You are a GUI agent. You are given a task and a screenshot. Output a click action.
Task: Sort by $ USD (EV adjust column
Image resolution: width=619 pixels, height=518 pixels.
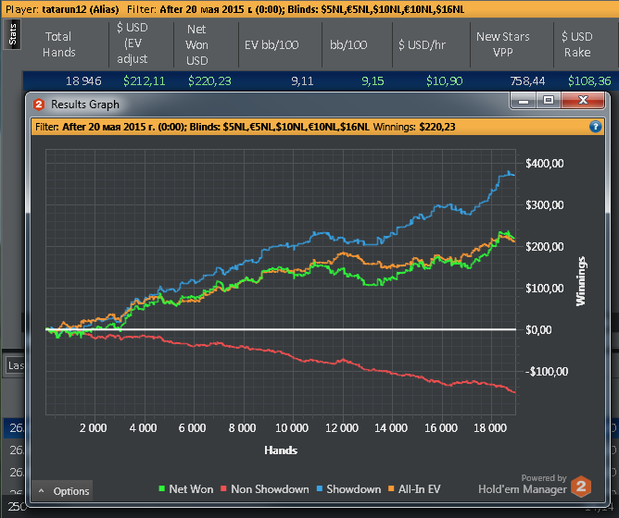coord(133,43)
